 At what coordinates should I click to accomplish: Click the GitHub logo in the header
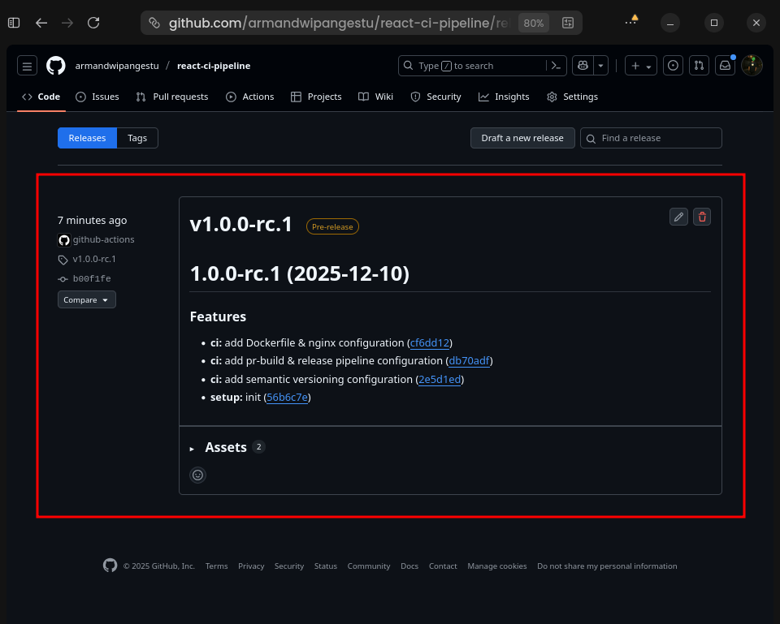pos(55,66)
